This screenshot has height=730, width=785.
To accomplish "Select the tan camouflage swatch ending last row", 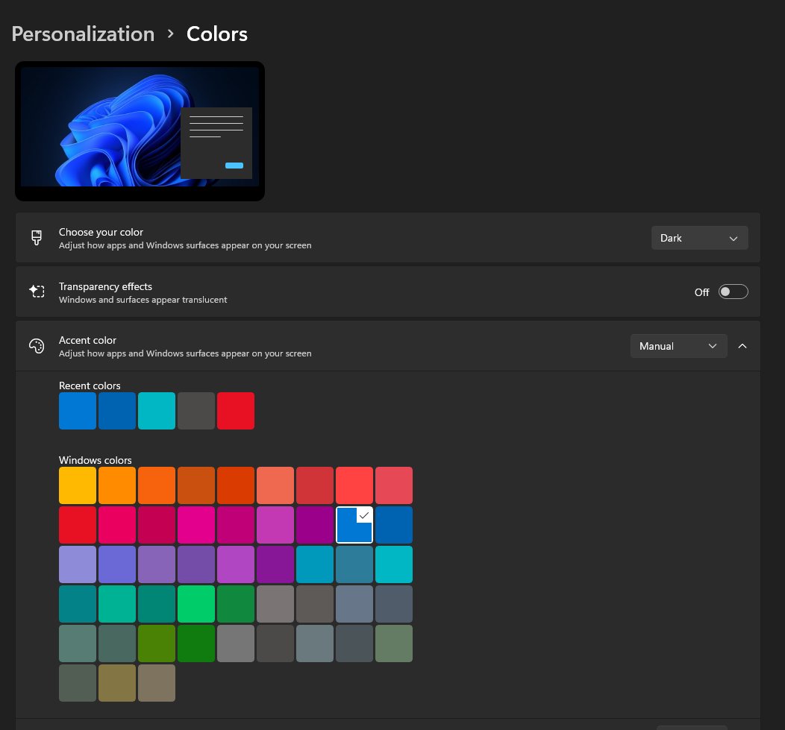I will tap(157, 683).
